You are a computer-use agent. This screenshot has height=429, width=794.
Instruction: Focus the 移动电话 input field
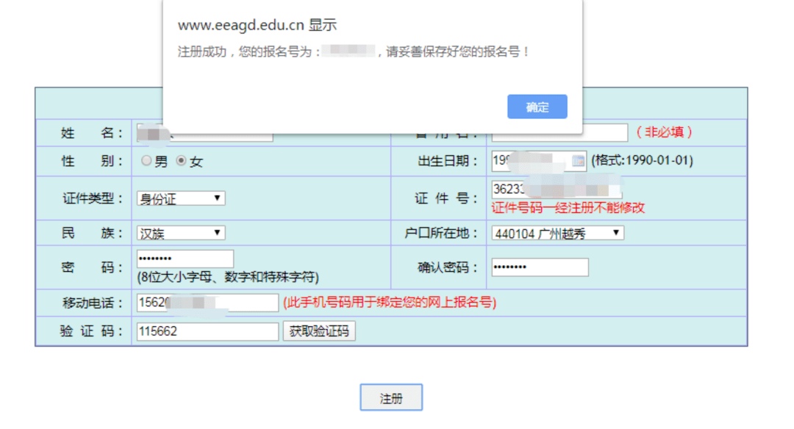pos(207,303)
